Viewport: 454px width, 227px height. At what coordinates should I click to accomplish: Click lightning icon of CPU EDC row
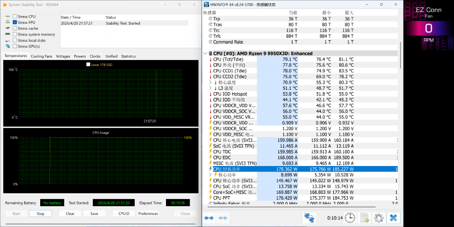(210, 157)
